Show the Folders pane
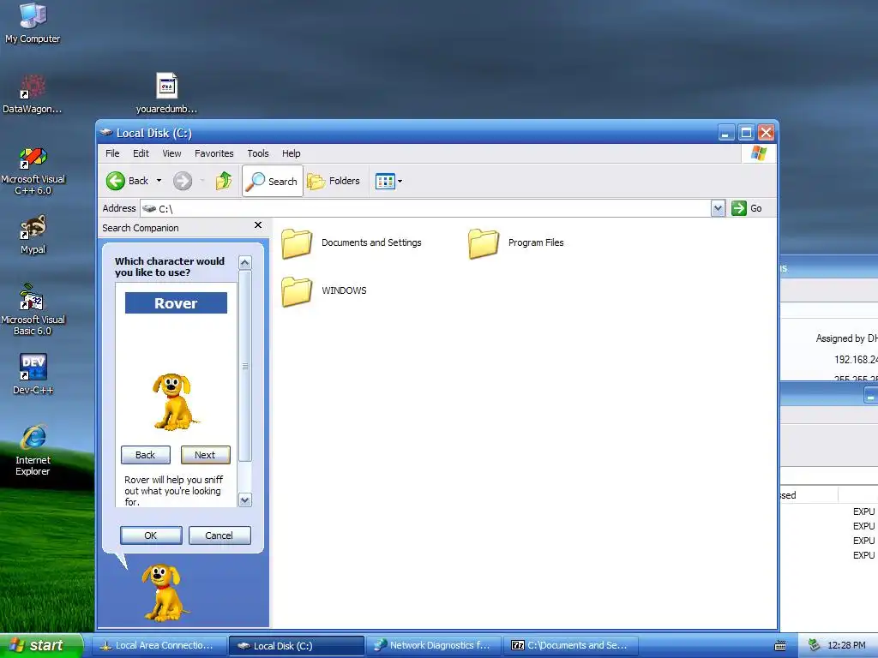The width and height of the screenshot is (878, 658). click(x=334, y=181)
